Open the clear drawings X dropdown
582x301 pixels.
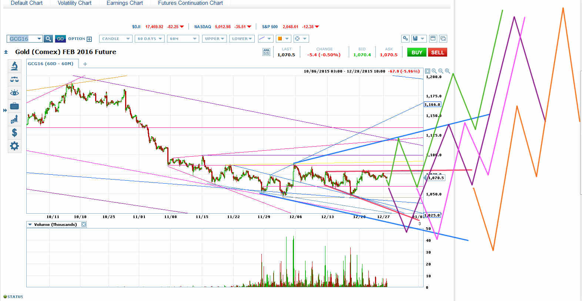pos(301,39)
